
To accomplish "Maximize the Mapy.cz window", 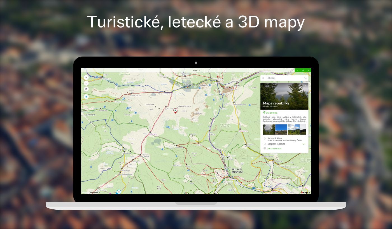I will pos(303,70).
